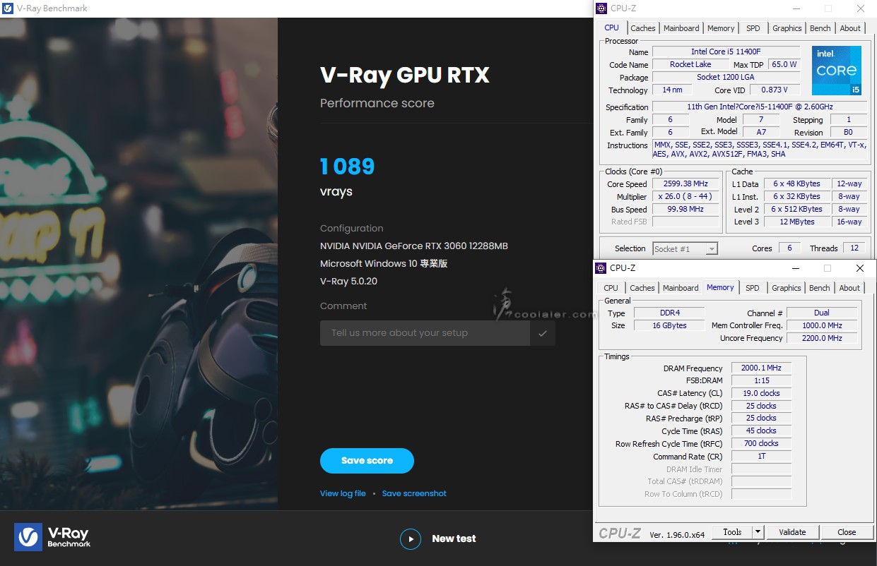877x566 pixels.
Task: Click the '2599.38 MHz' core speed value
Action: click(x=685, y=184)
